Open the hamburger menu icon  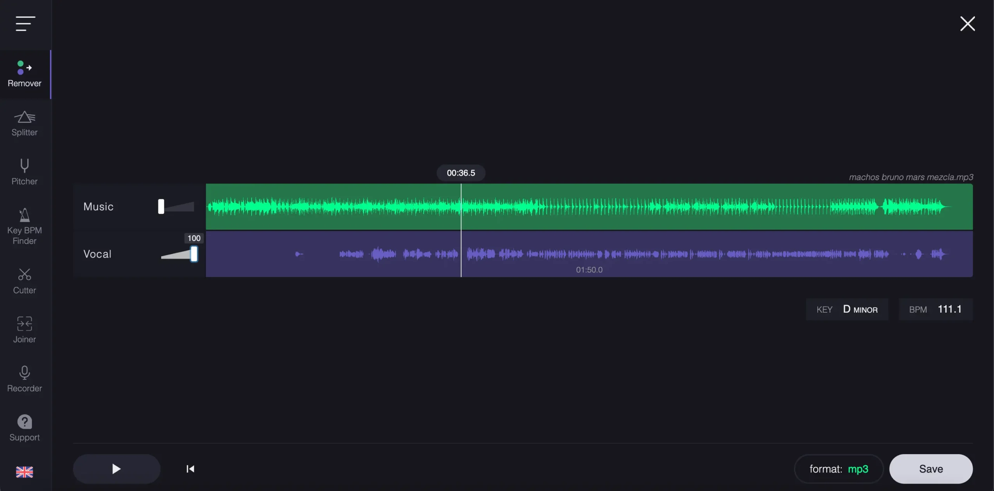click(25, 24)
